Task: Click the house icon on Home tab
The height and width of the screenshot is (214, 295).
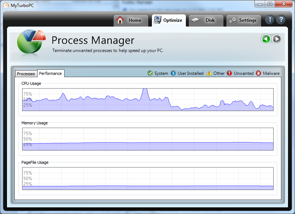Action: click(120, 20)
